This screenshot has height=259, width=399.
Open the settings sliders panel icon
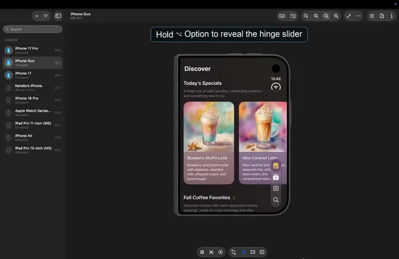tap(372, 16)
